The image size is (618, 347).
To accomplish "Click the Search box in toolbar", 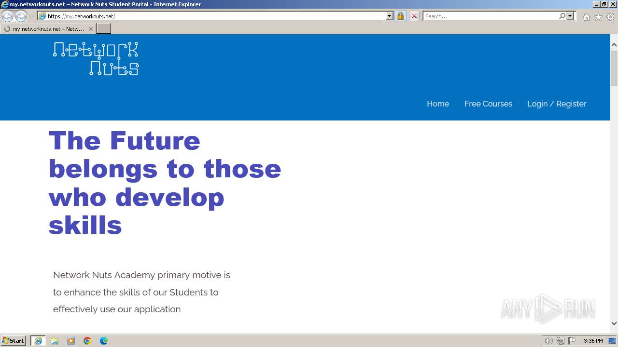I will (x=490, y=16).
